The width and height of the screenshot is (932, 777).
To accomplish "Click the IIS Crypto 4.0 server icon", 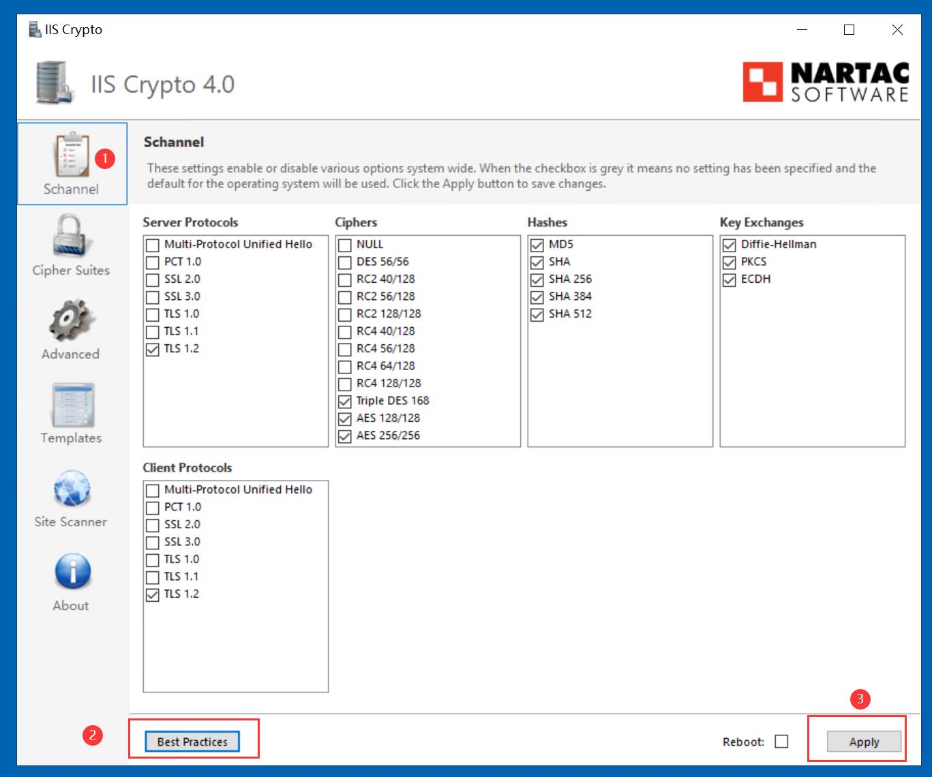I will (55, 83).
